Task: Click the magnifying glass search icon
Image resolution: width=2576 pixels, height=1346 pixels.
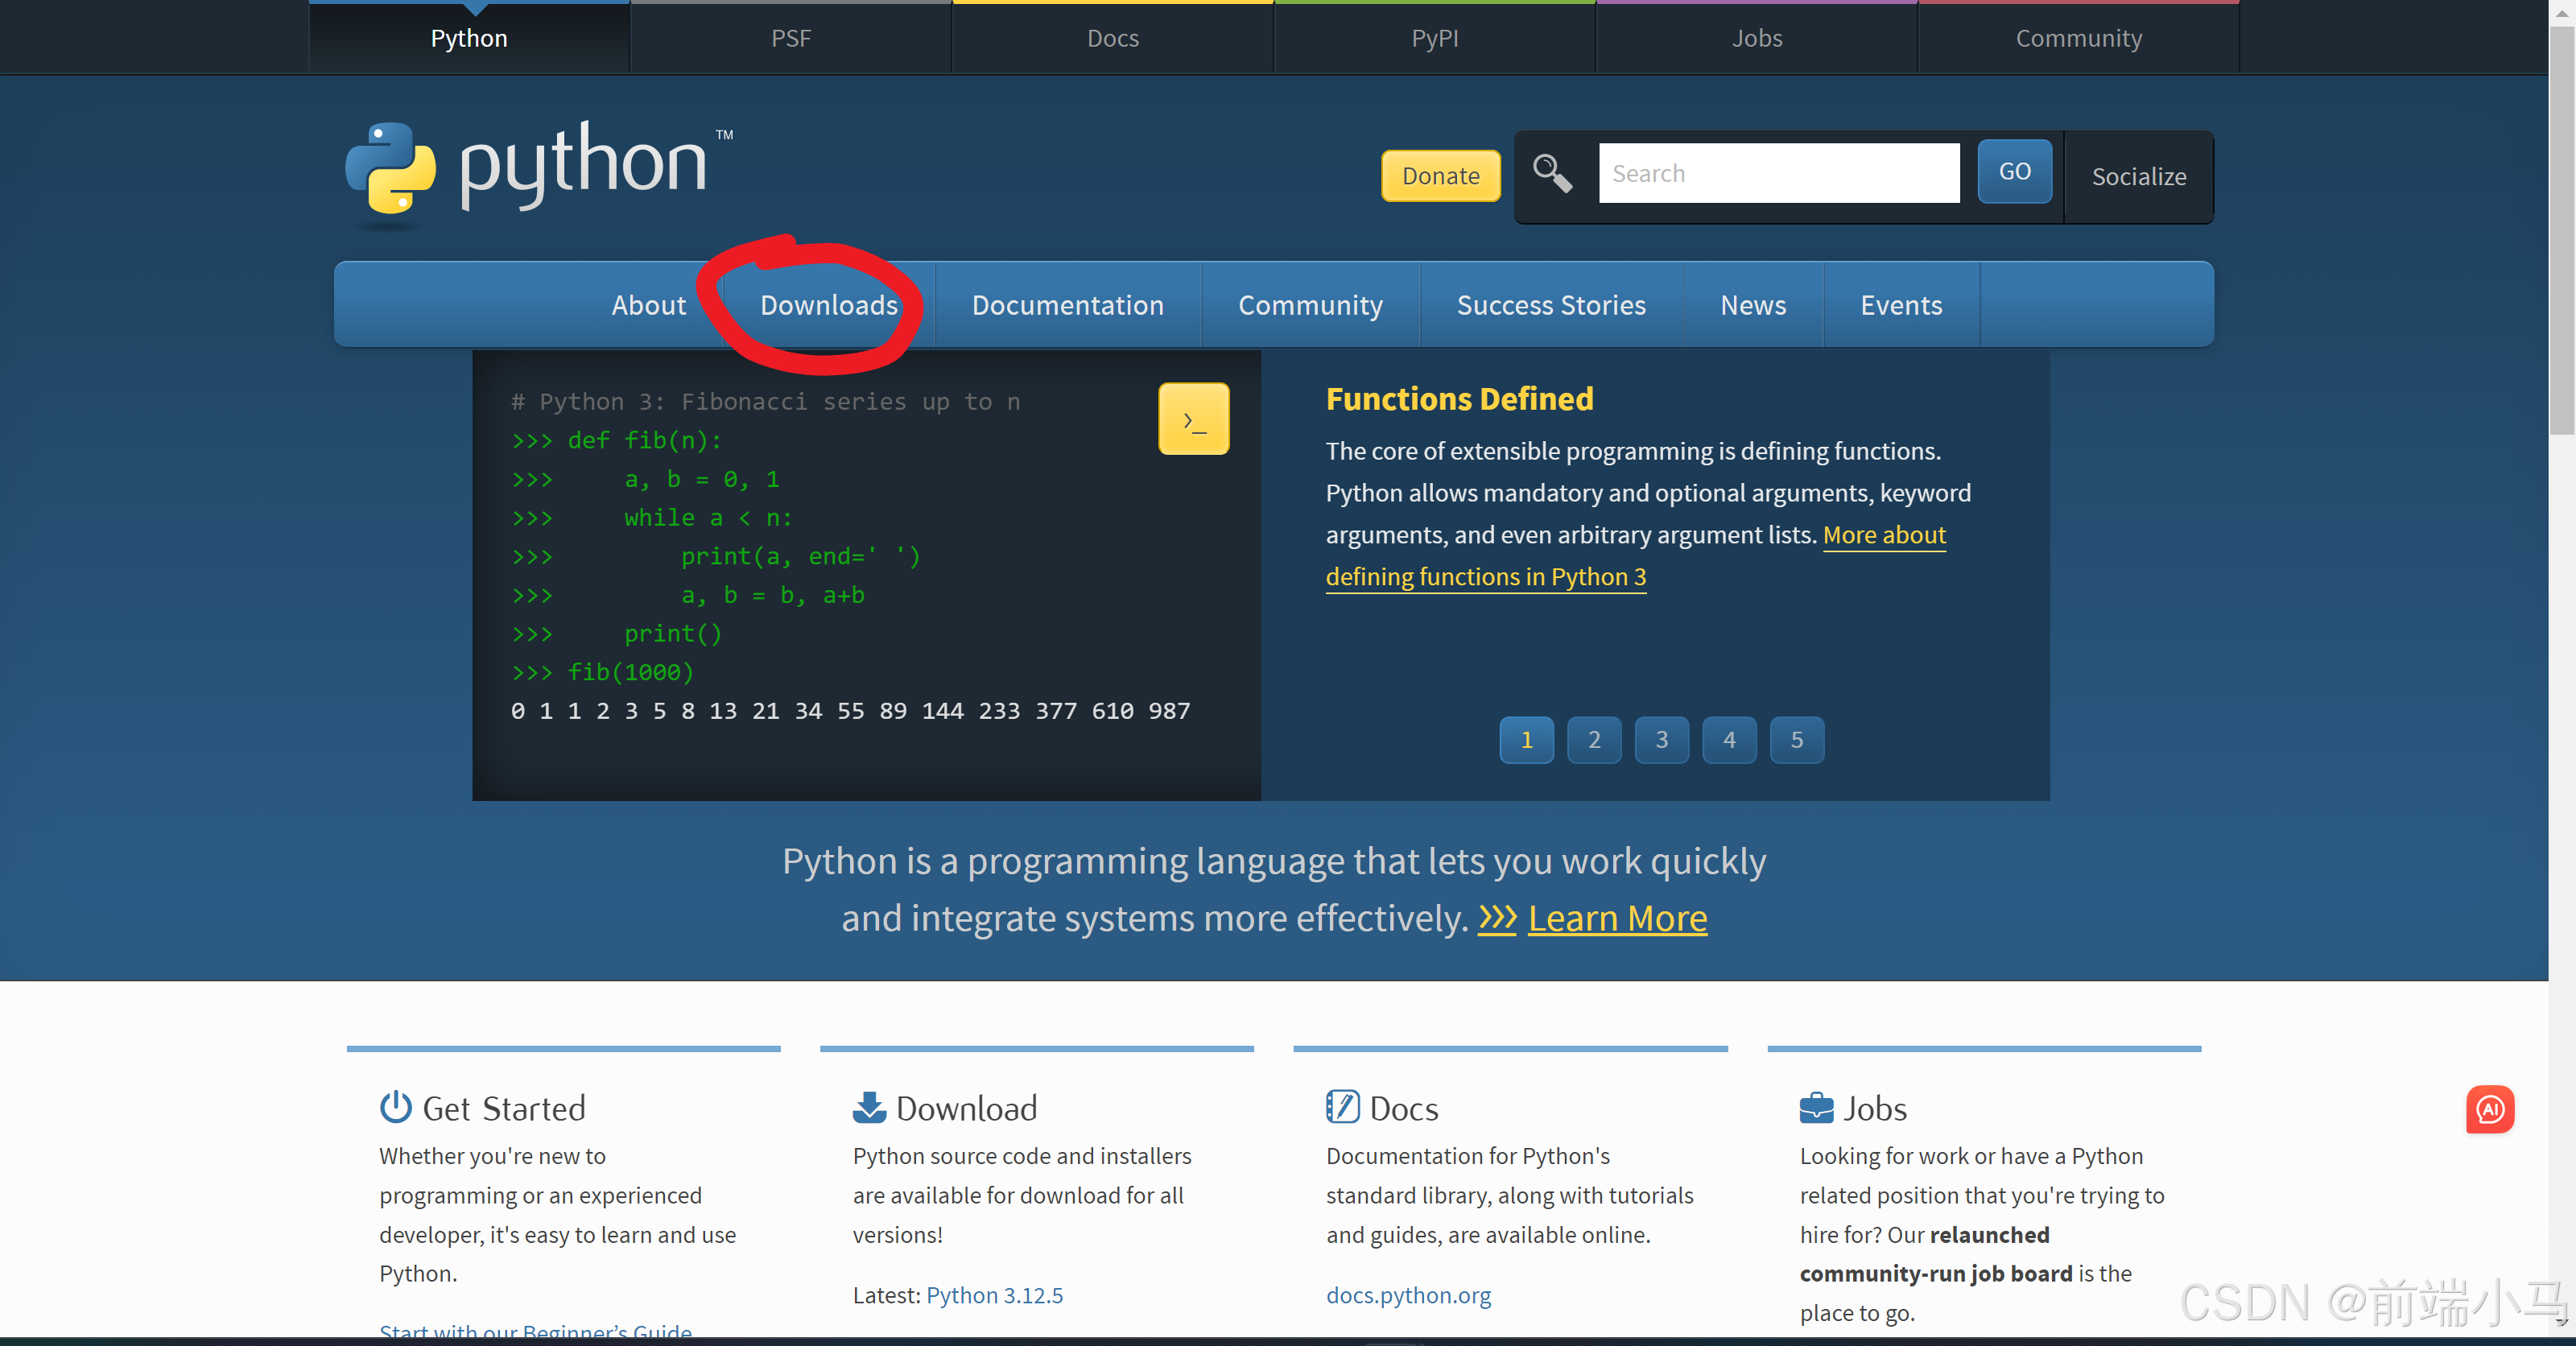Action: pos(1552,173)
